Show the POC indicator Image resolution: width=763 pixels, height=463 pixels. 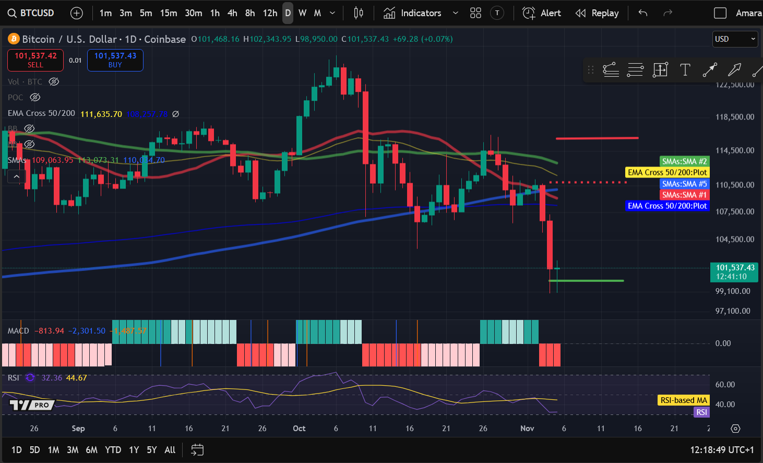click(34, 97)
